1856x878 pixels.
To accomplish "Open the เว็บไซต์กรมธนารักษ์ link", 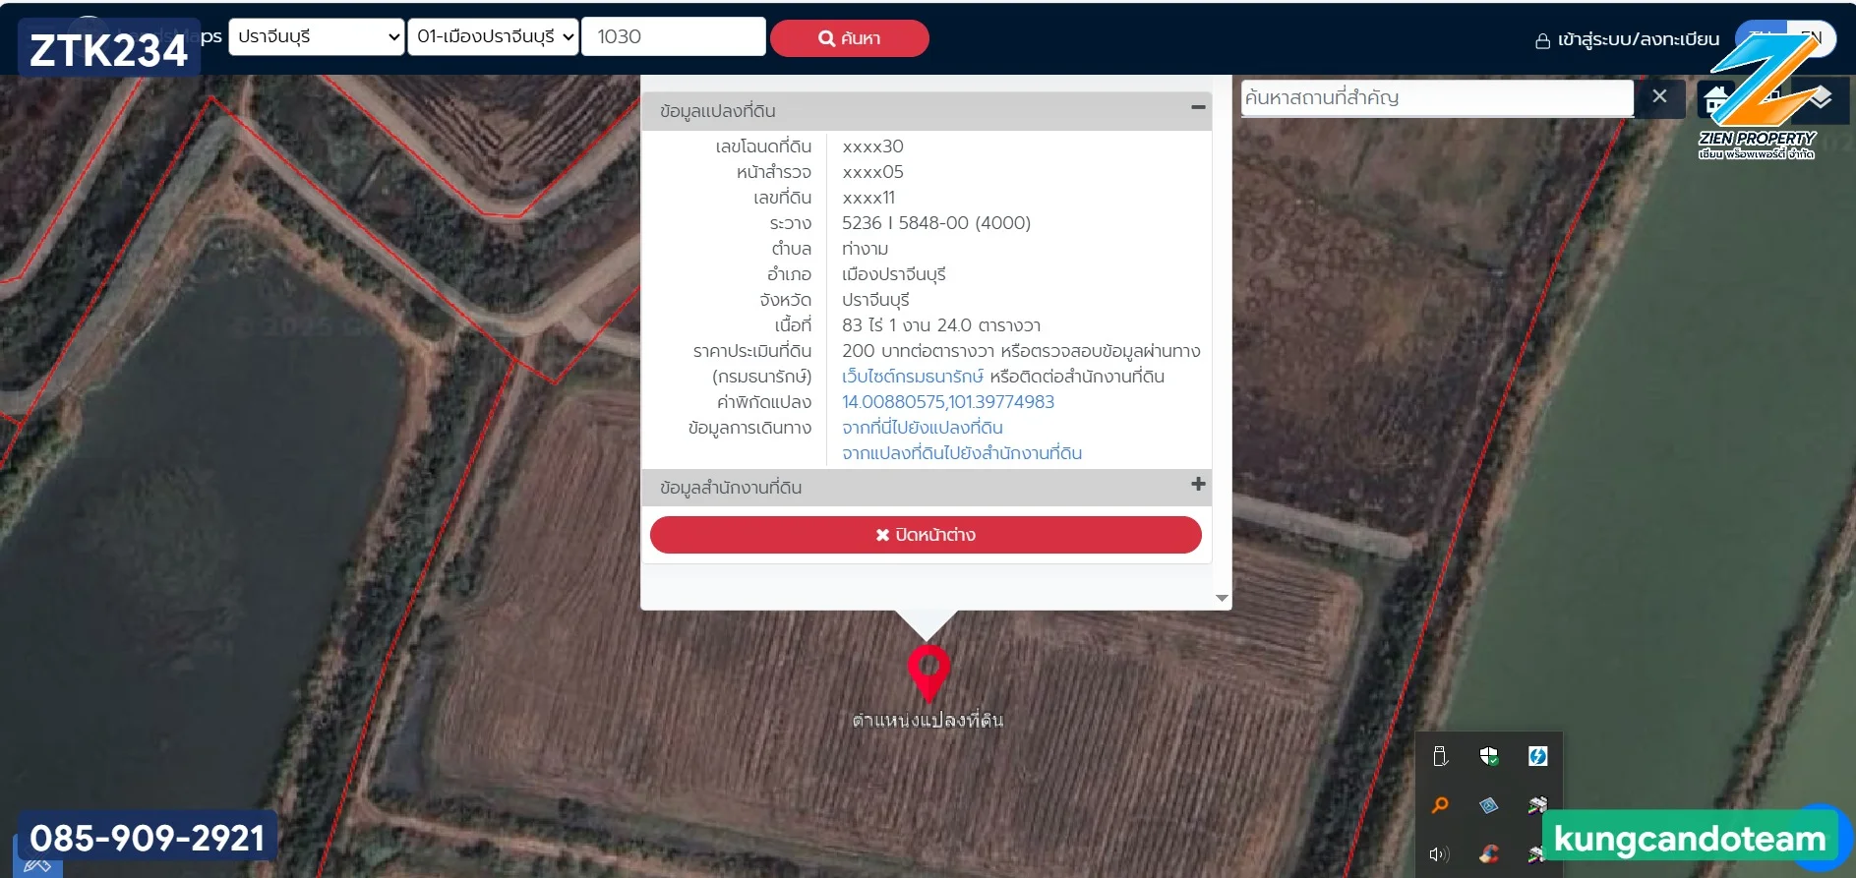I will [912, 377].
